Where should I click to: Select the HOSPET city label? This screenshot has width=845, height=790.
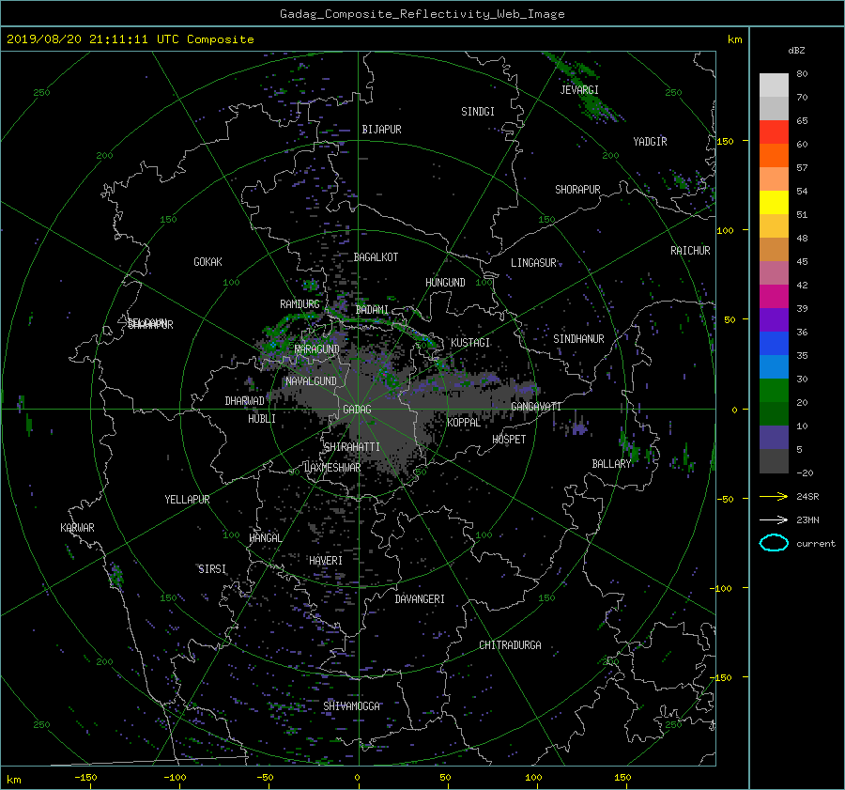pyautogui.click(x=509, y=440)
